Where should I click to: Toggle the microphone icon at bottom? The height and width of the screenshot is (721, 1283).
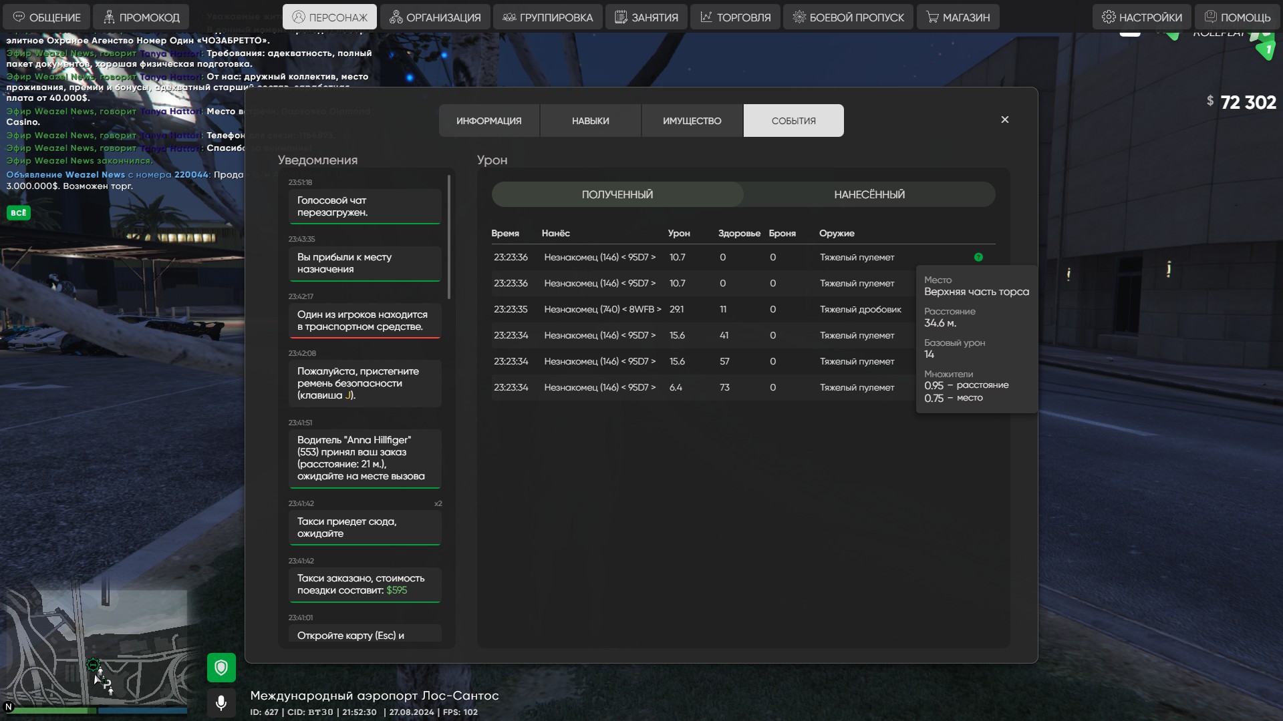[x=221, y=702]
